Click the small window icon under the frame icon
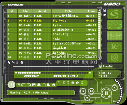This screenshot has height=105, width=127. click(105, 15)
